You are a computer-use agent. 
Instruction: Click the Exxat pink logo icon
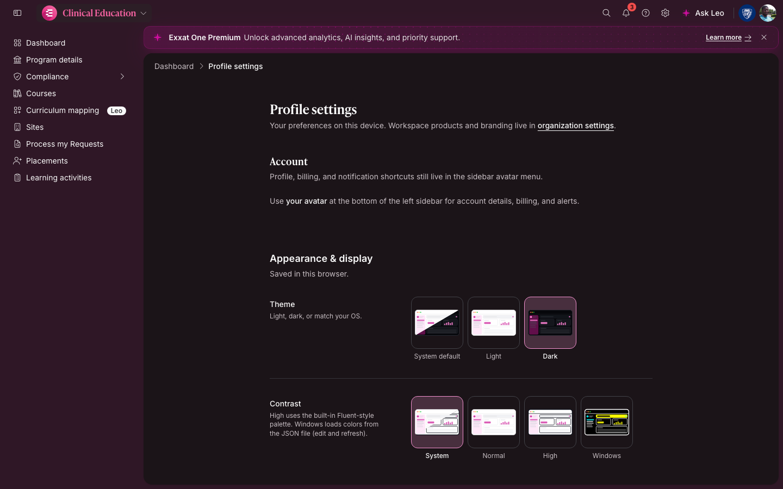pos(49,13)
